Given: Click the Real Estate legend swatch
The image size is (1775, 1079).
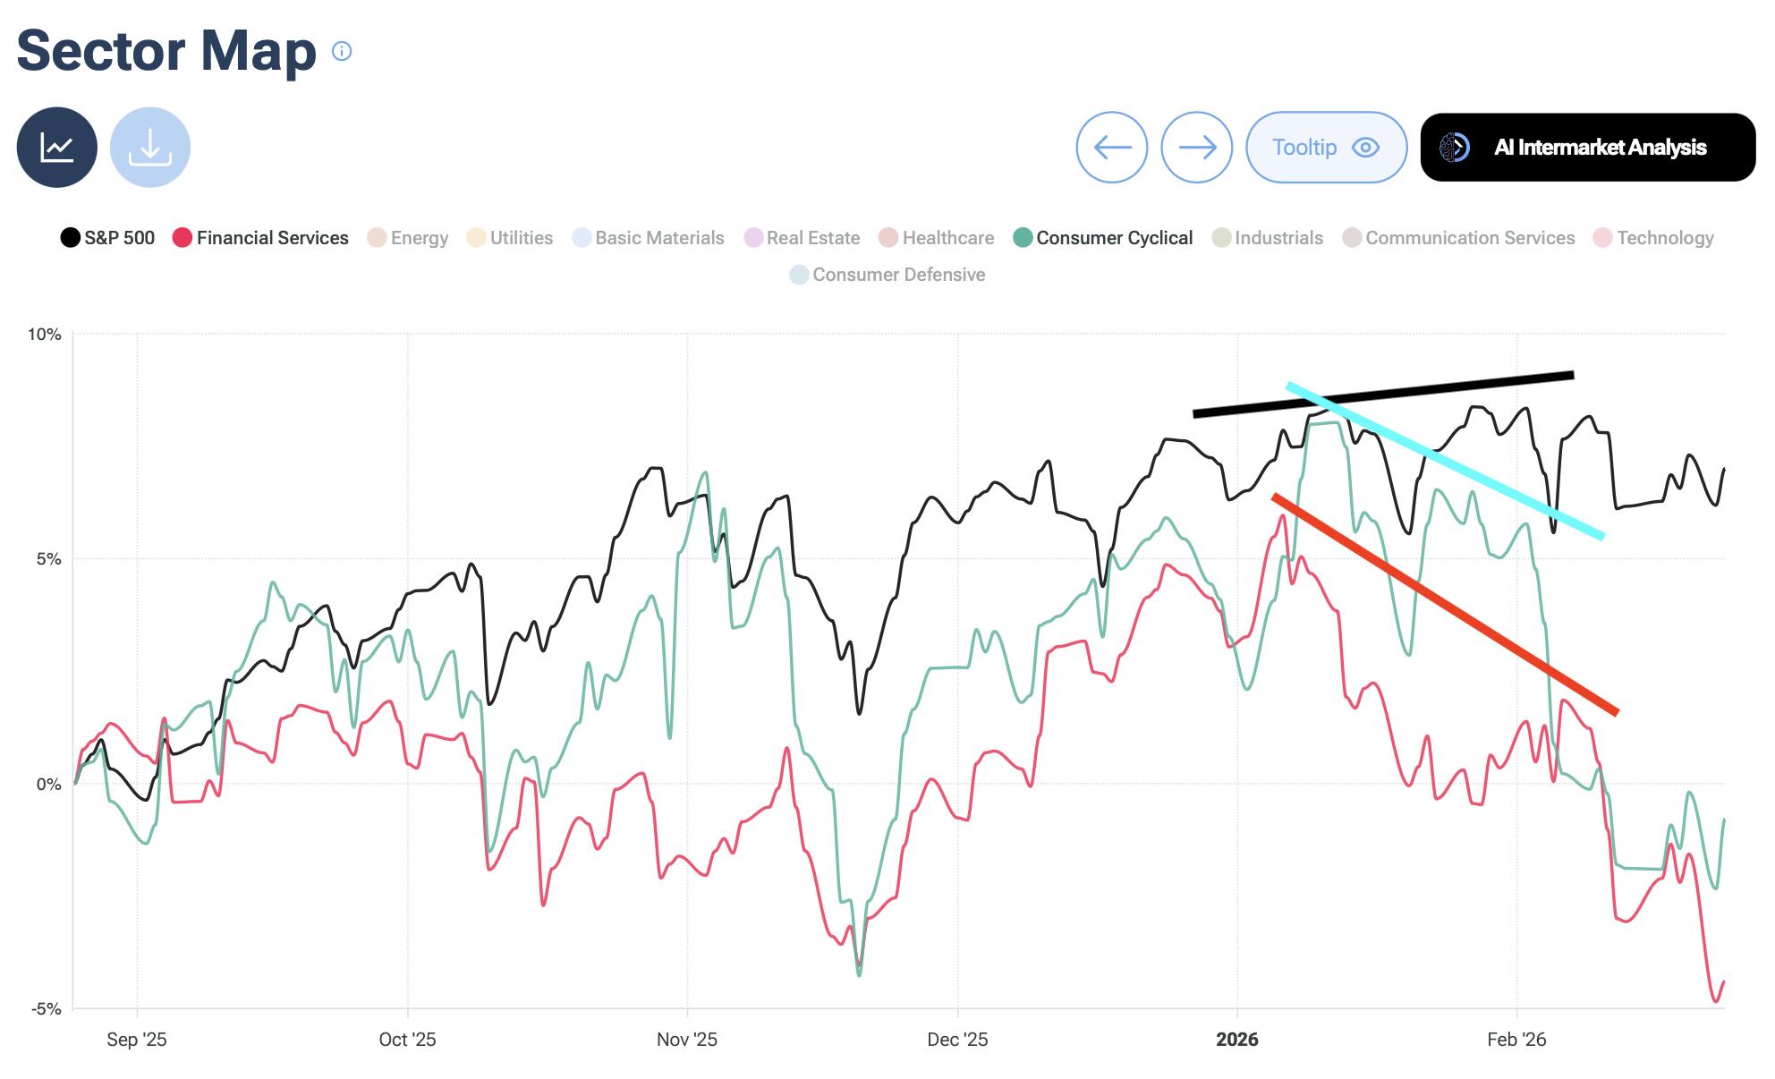Looking at the screenshot, I should point(754,238).
